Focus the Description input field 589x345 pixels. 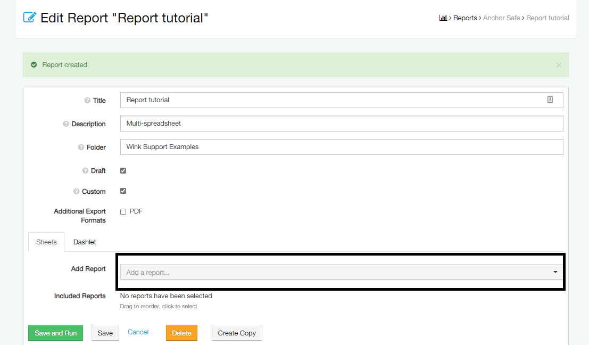342,124
